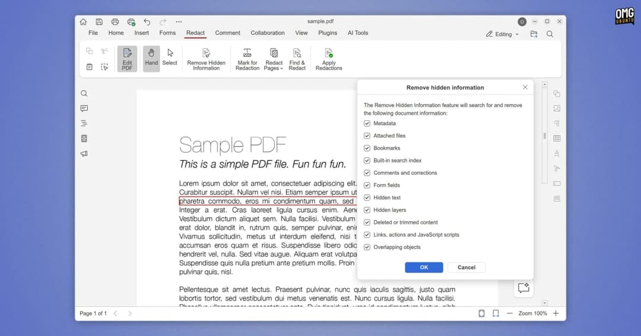Open the Editing mode dropdown
Screen dimensions: 641x336
[503, 34]
